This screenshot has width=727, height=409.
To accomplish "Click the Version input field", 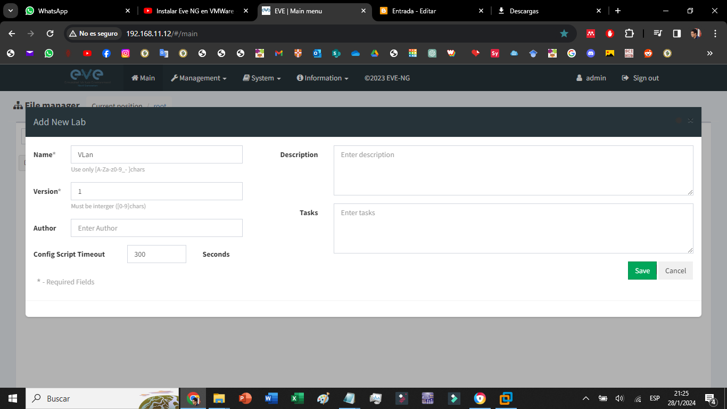I will tap(156, 191).
